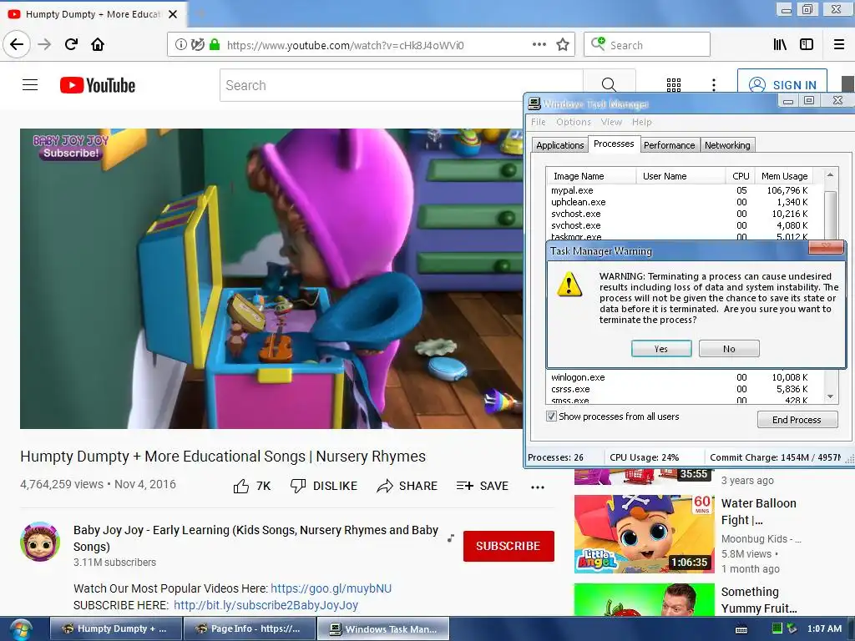Switch to the Applications tab

[559, 145]
